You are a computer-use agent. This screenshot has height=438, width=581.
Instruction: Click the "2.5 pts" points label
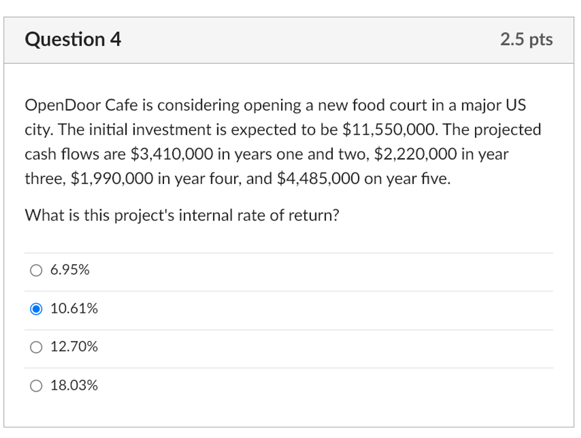click(526, 39)
